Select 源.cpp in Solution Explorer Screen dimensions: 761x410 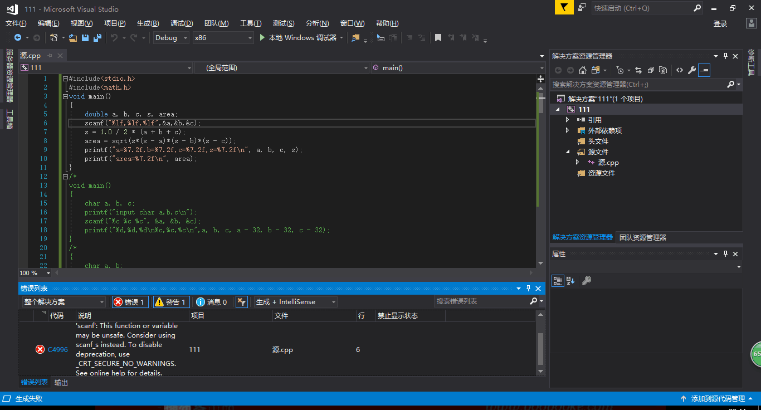point(608,163)
